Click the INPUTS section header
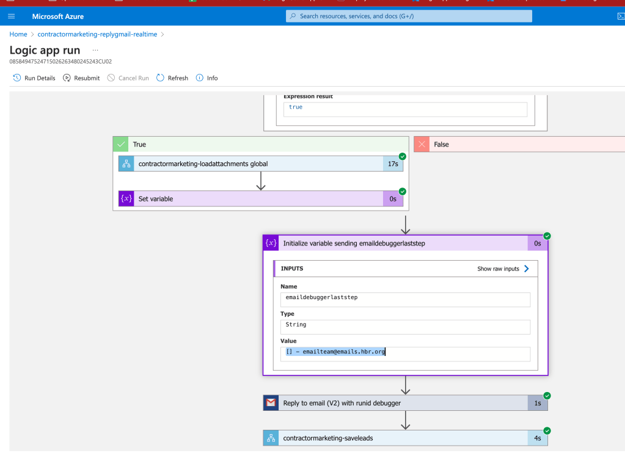 (406, 269)
